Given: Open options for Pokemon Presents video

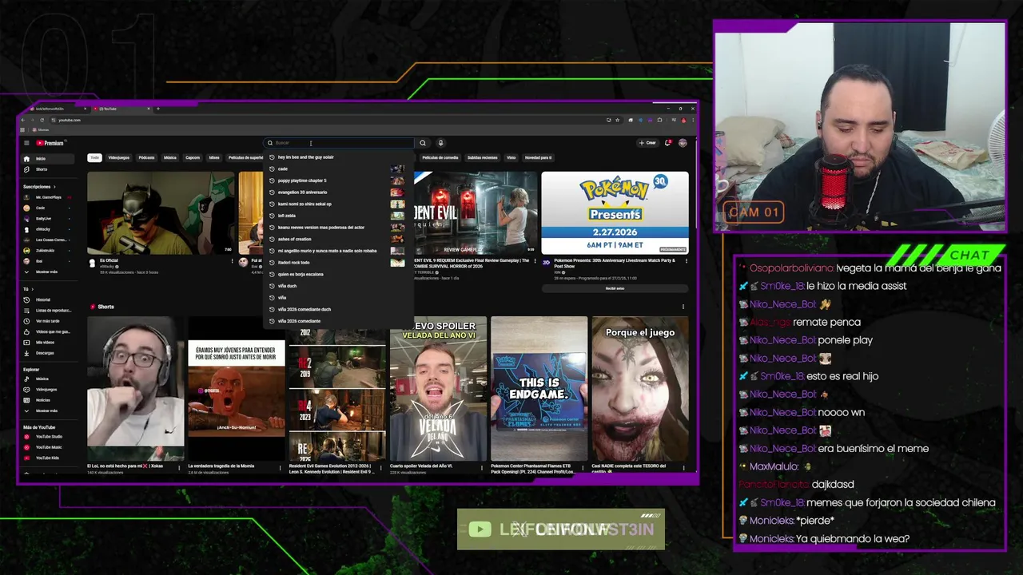Looking at the screenshot, I should point(686,261).
